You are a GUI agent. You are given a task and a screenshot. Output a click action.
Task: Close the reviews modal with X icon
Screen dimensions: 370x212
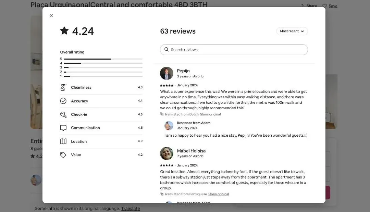pos(51,15)
